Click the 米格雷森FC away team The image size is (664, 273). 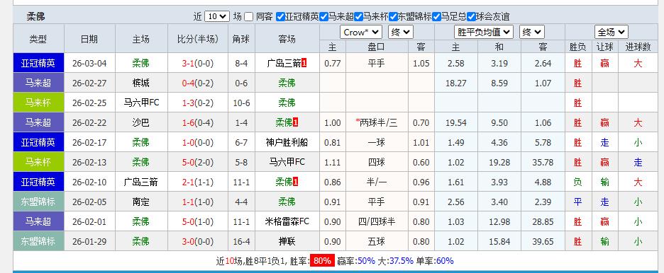(287, 221)
